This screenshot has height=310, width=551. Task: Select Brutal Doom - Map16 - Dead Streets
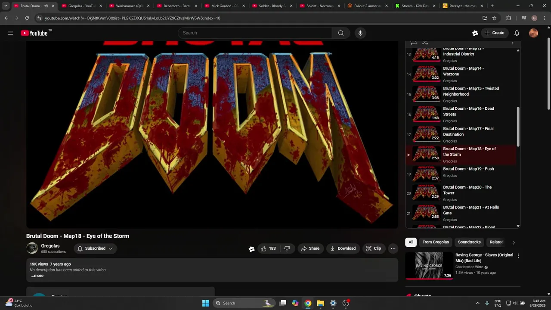[x=461, y=115]
